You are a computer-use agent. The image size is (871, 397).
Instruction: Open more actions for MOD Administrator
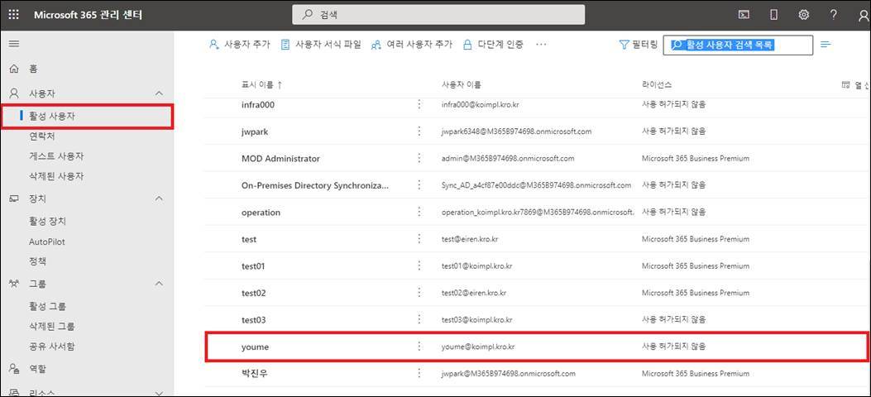point(419,158)
